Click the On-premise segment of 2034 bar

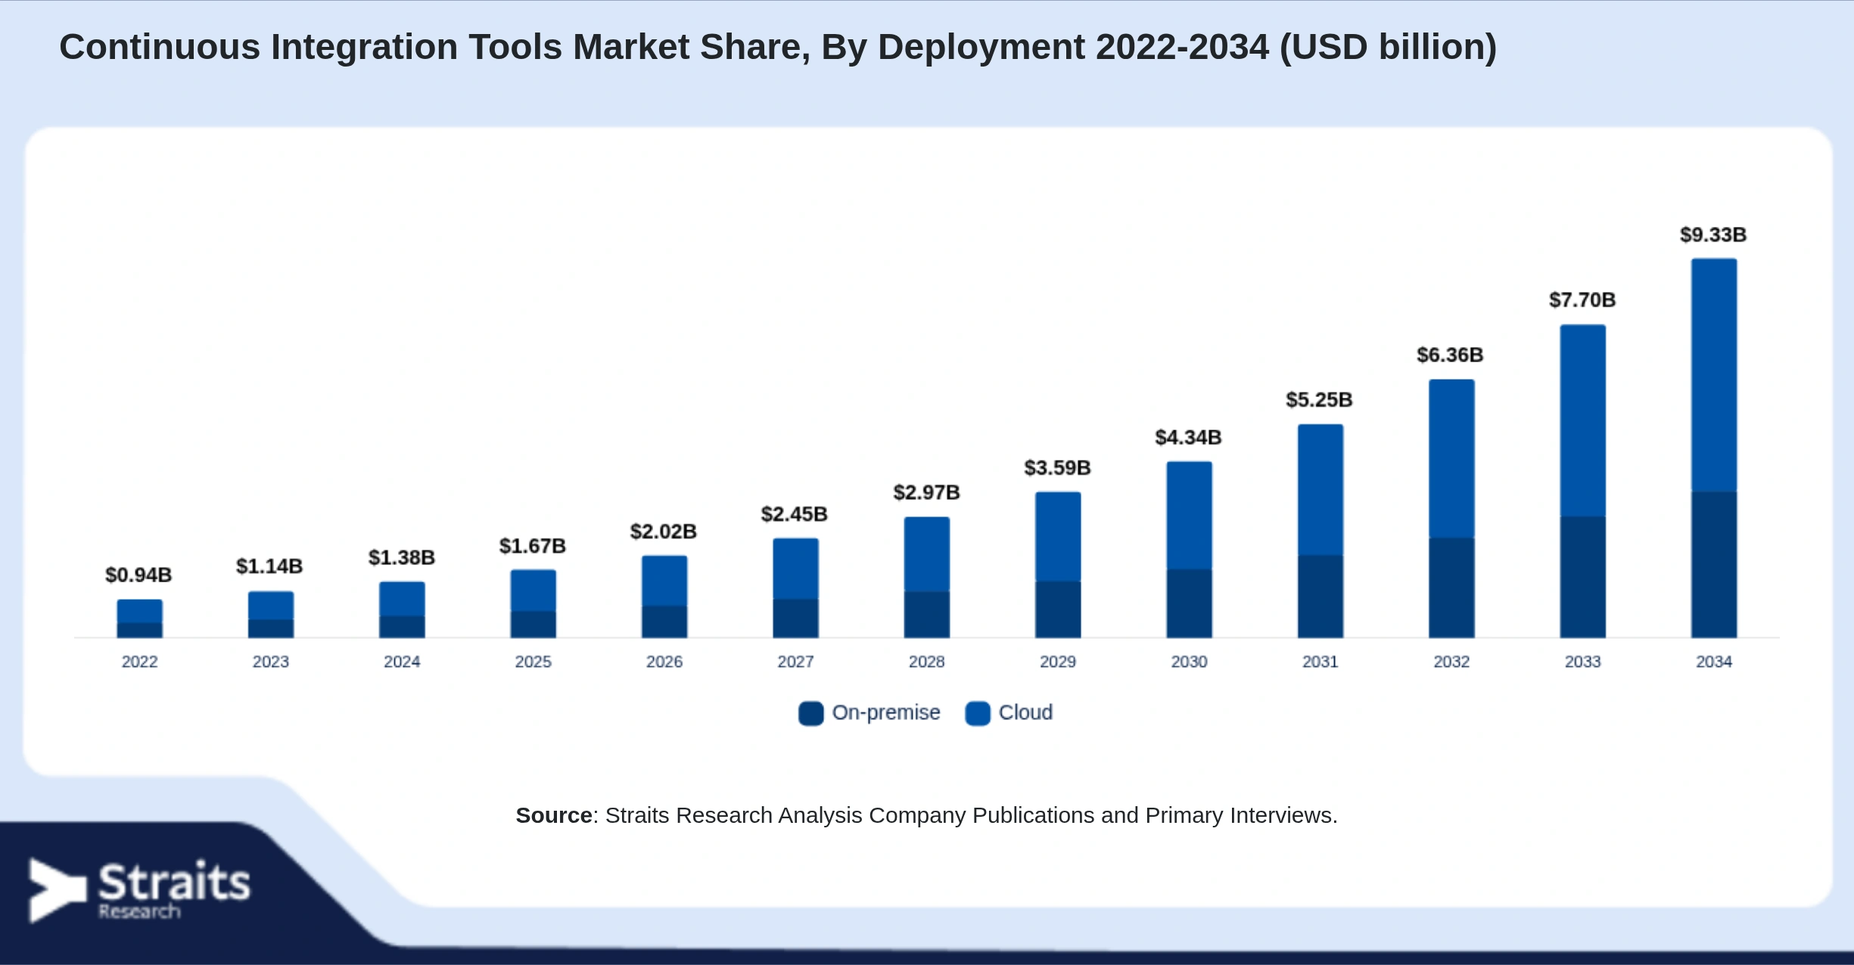coord(1714,565)
